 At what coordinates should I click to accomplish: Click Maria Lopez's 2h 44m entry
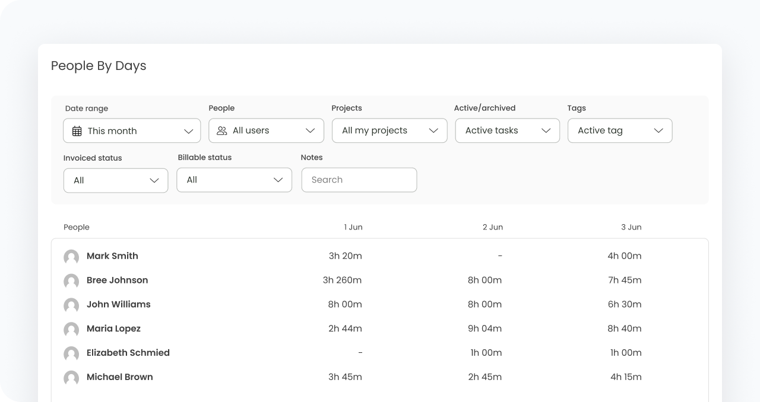pyautogui.click(x=345, y=328)
